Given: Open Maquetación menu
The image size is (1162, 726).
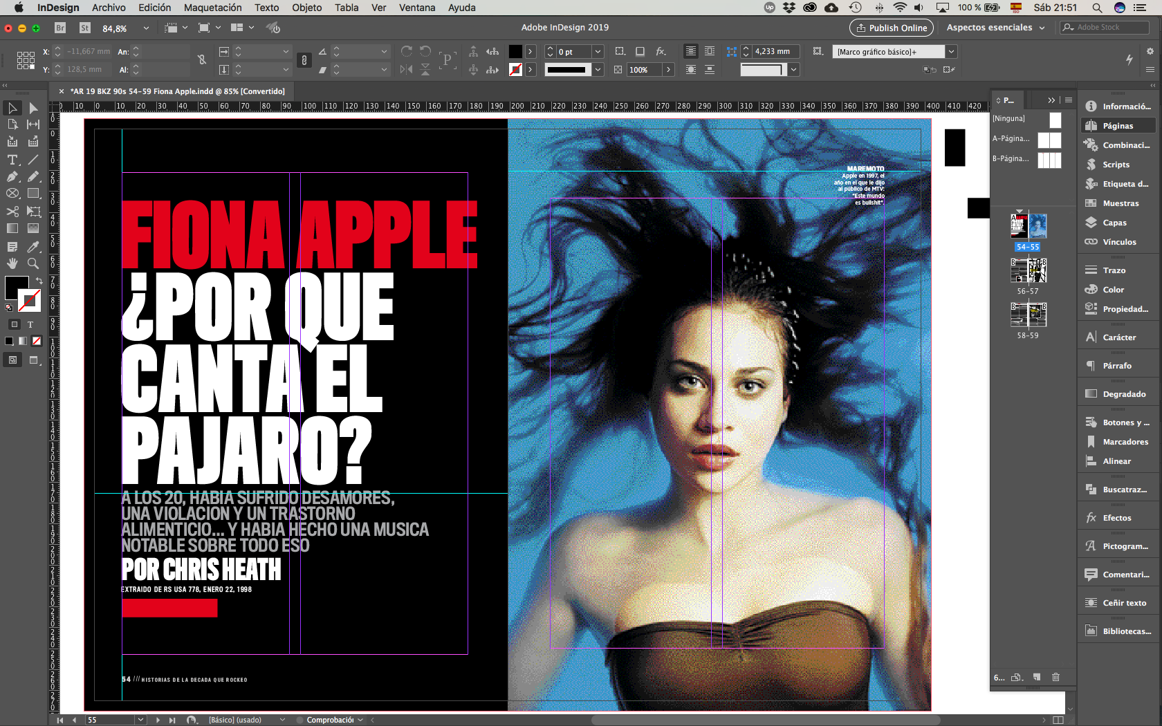Looking at the screenshot, I should [x=212, y=8].
